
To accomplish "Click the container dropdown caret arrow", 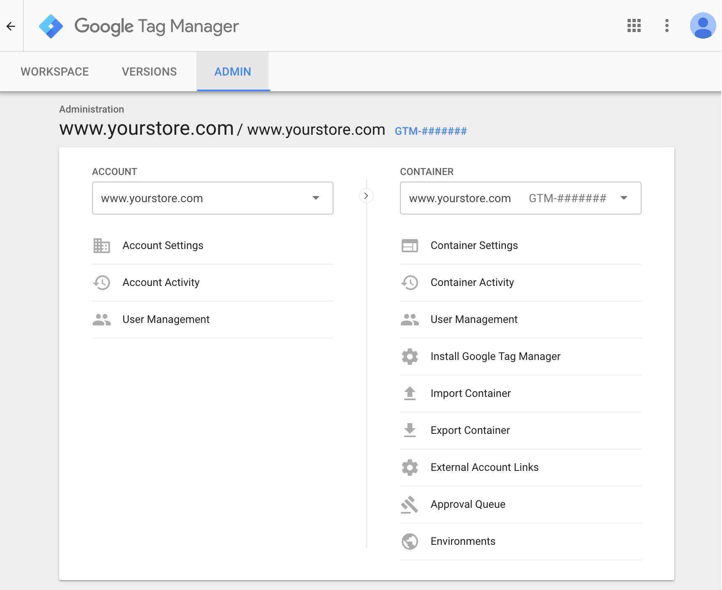I will (623, 198).
